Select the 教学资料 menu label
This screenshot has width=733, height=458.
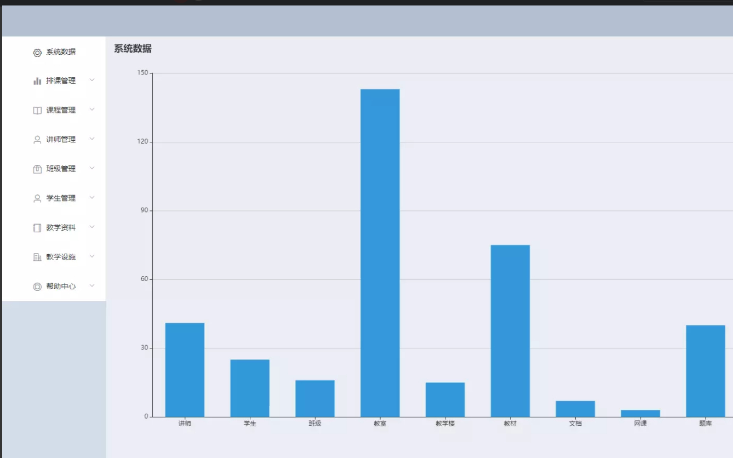61,227
